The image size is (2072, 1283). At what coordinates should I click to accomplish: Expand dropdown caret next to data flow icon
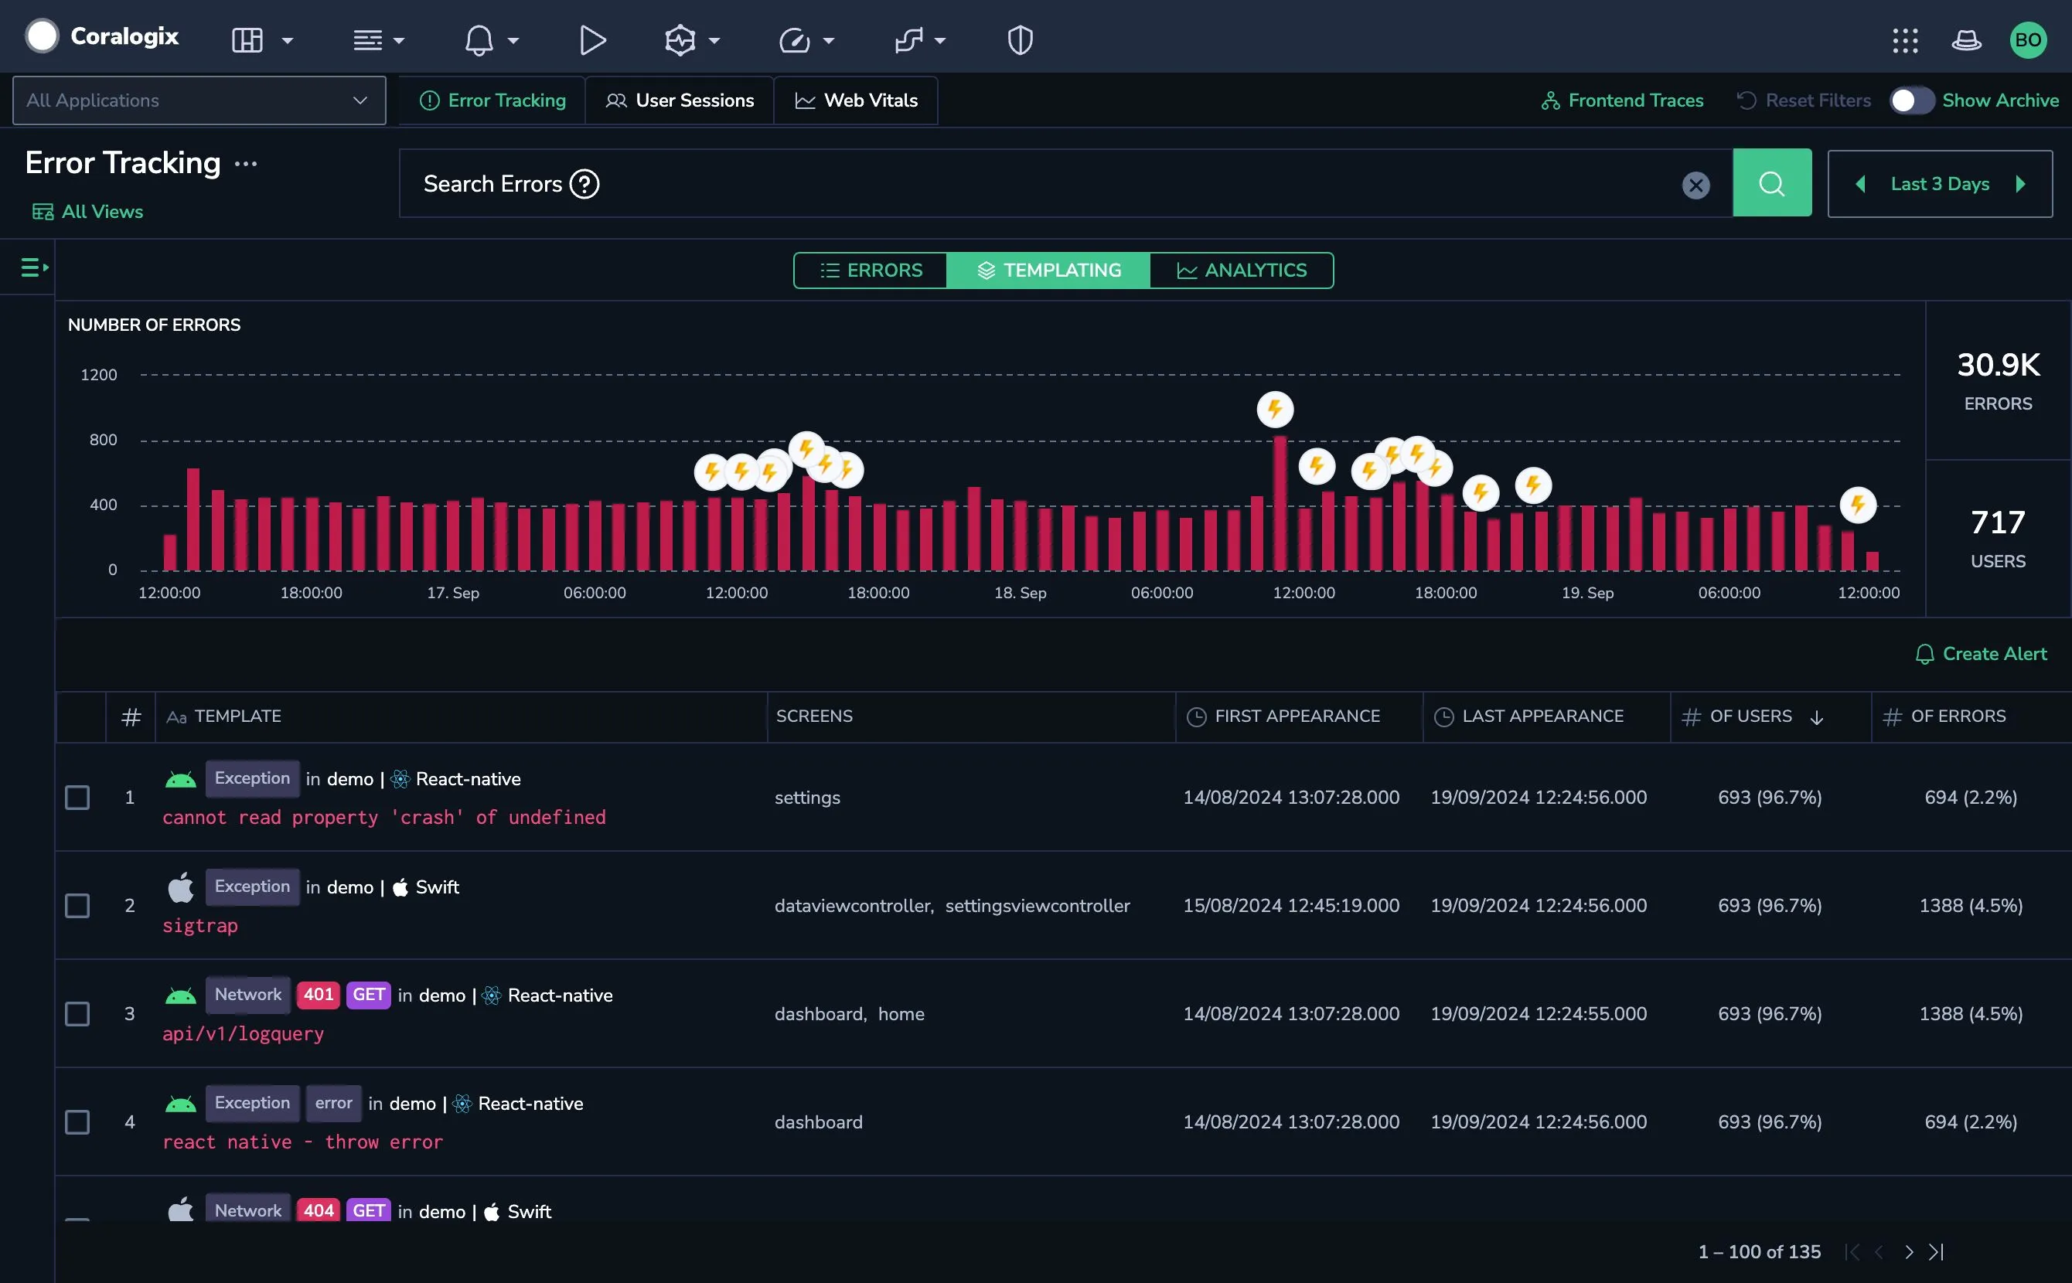[939, 41]
